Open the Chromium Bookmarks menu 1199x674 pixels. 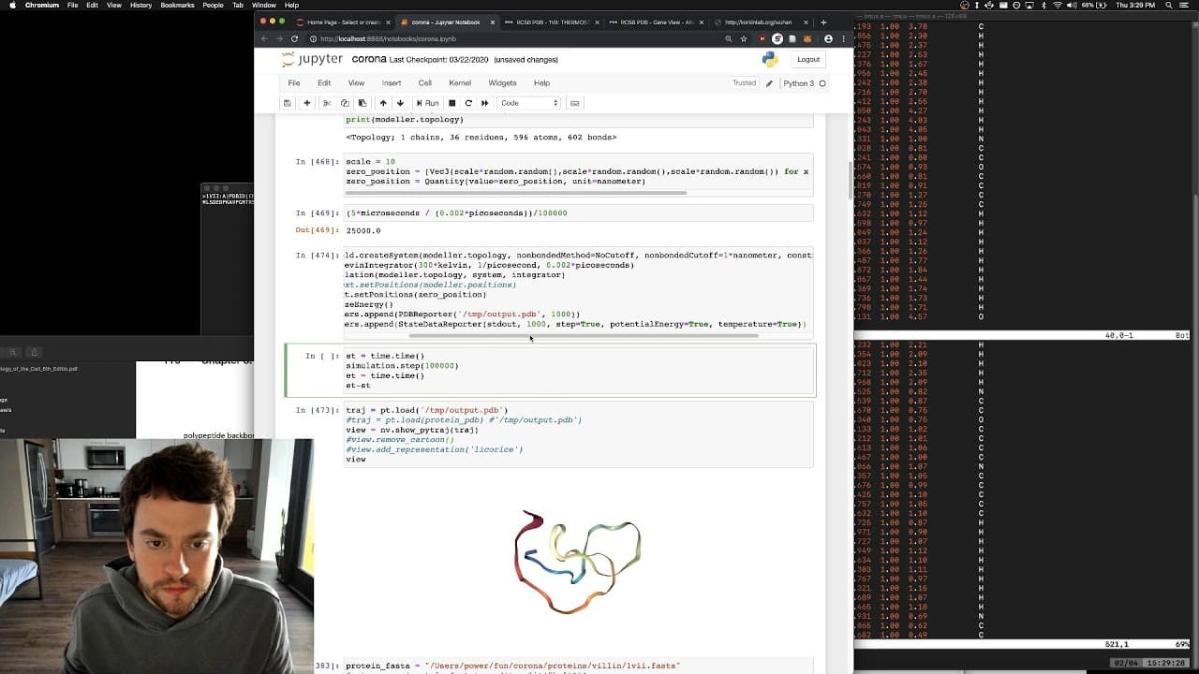tap(177, 6)
